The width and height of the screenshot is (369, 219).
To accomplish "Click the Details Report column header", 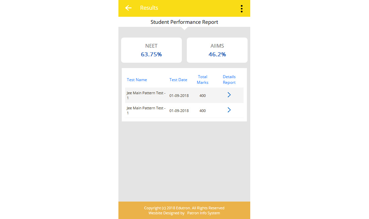I will (229, 79).
